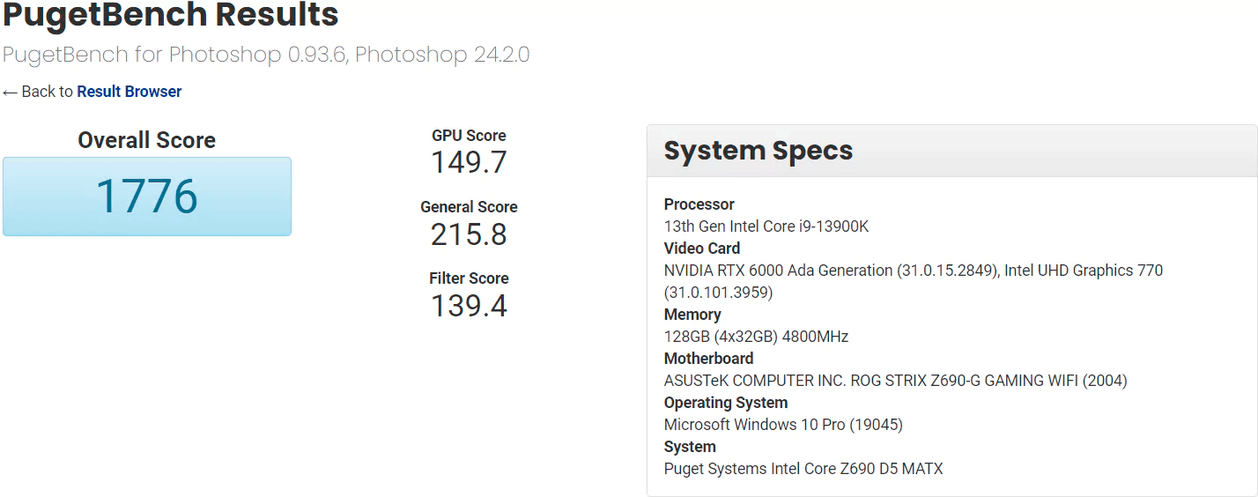Image resolution: width=1258 pixels, height=497 pixels.
Task: Click the Overall Score value 1776 box
Action: [147, 197]
